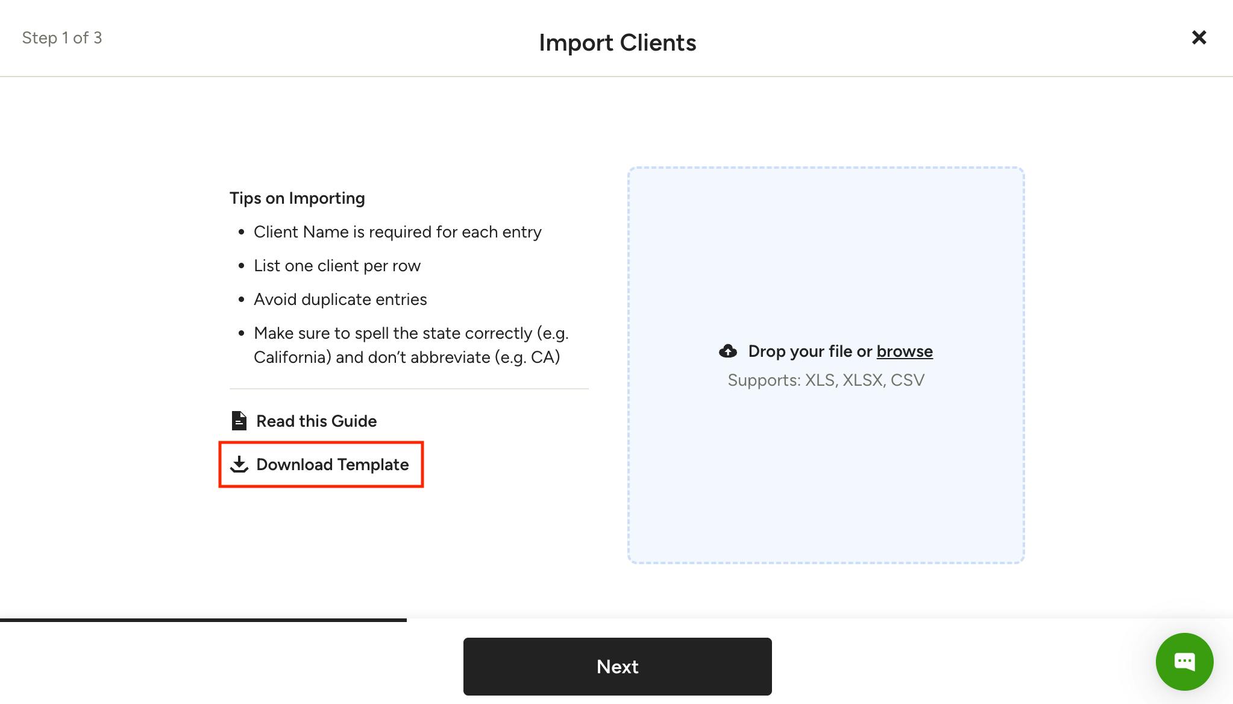Open the Read this Guide link

(x=316, y=421)
